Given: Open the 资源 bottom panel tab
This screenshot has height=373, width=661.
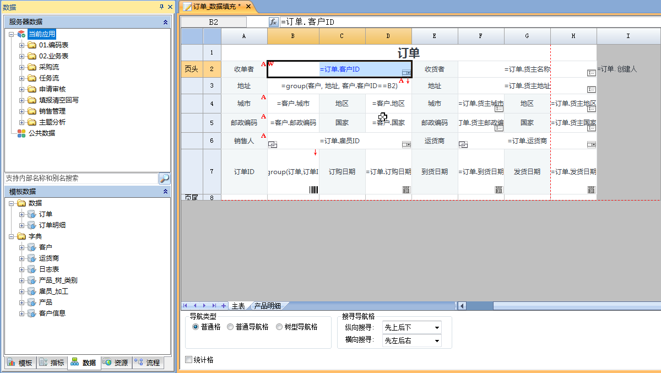Looking at the screenshot, I should click(116, 363).
